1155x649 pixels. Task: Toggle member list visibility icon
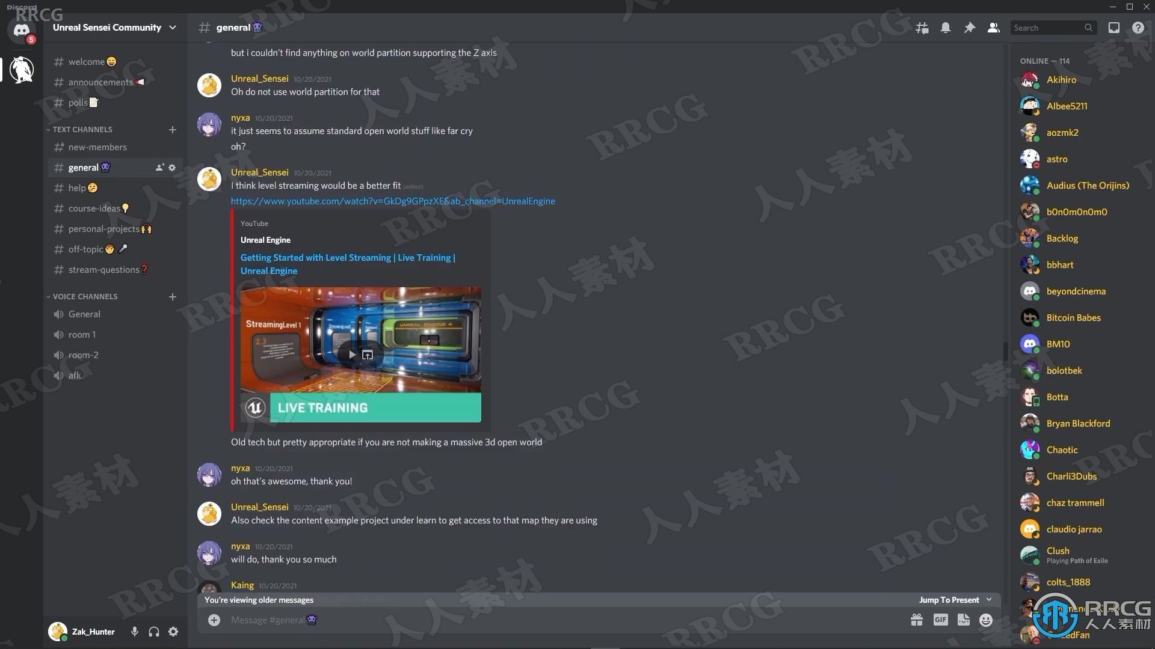tap(994, 28)
